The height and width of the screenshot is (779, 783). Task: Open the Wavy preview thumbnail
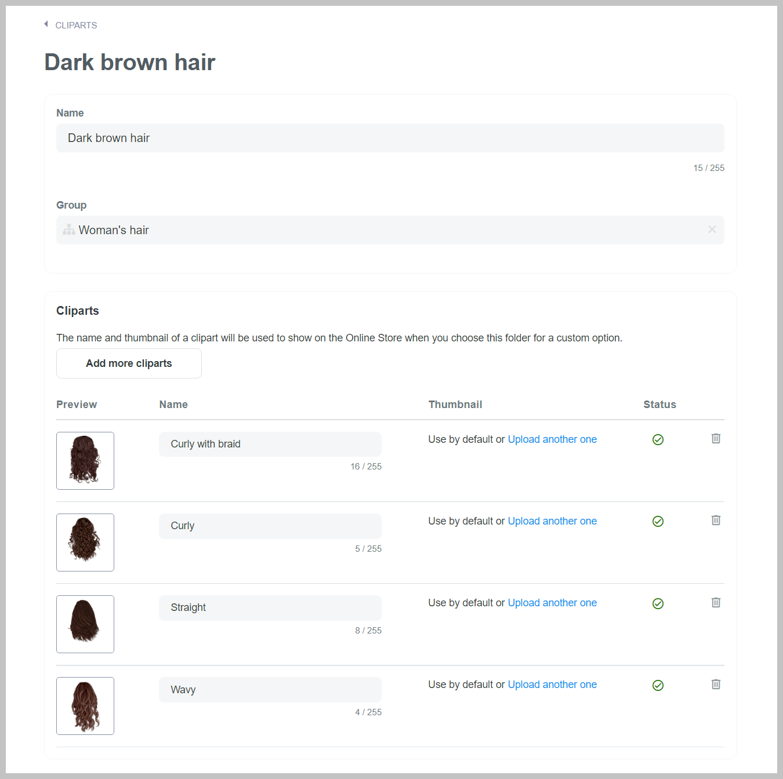[85, 706]
